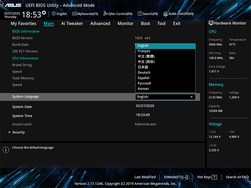The width and height of the screenshot is (251, 188).
Task: Choose English in language list
Action: coord(165,46)
